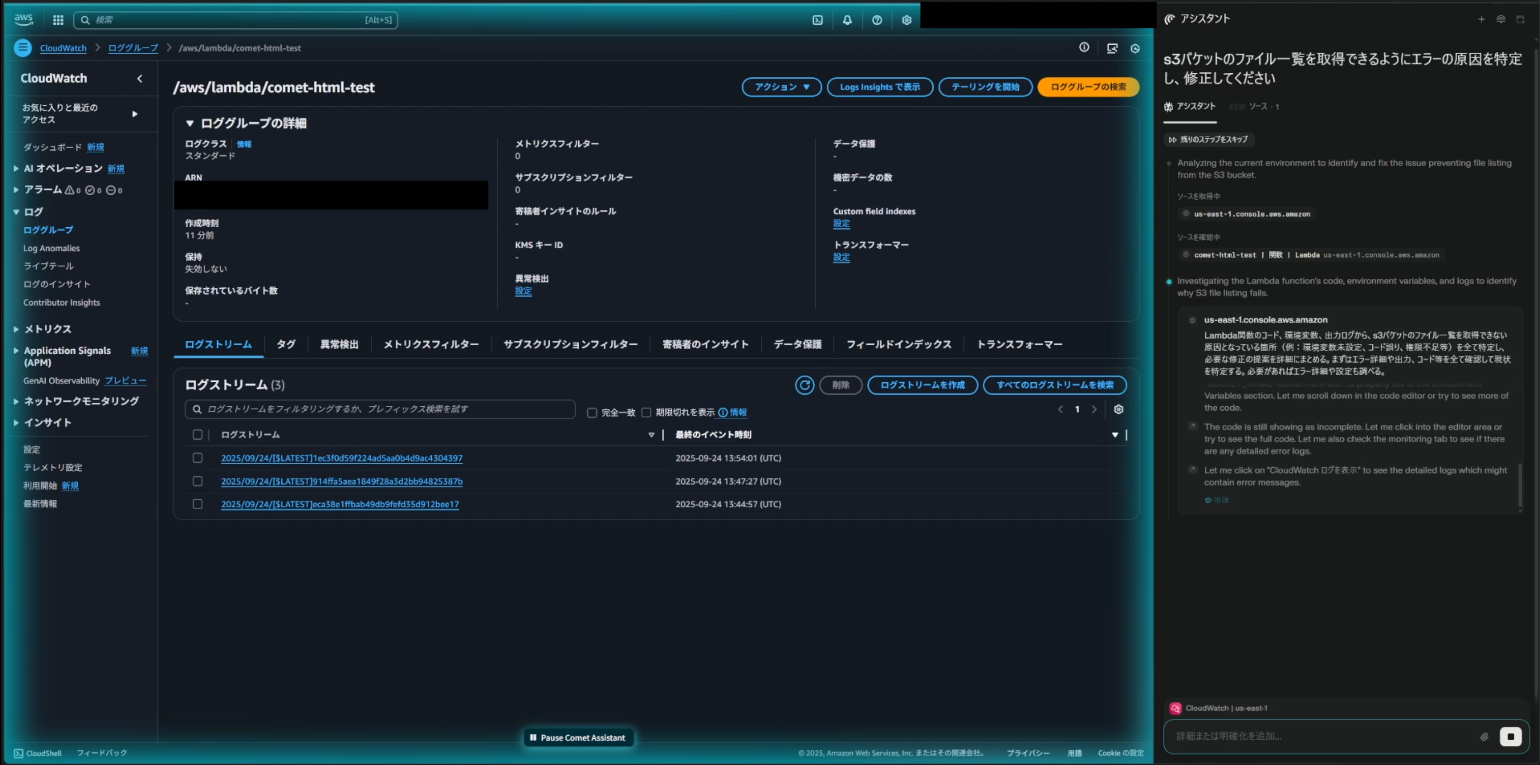Image resolution: width=1540 pixels, height=765 pixels.
Task: Switch to the タグ tab
Action: point(286,344)
